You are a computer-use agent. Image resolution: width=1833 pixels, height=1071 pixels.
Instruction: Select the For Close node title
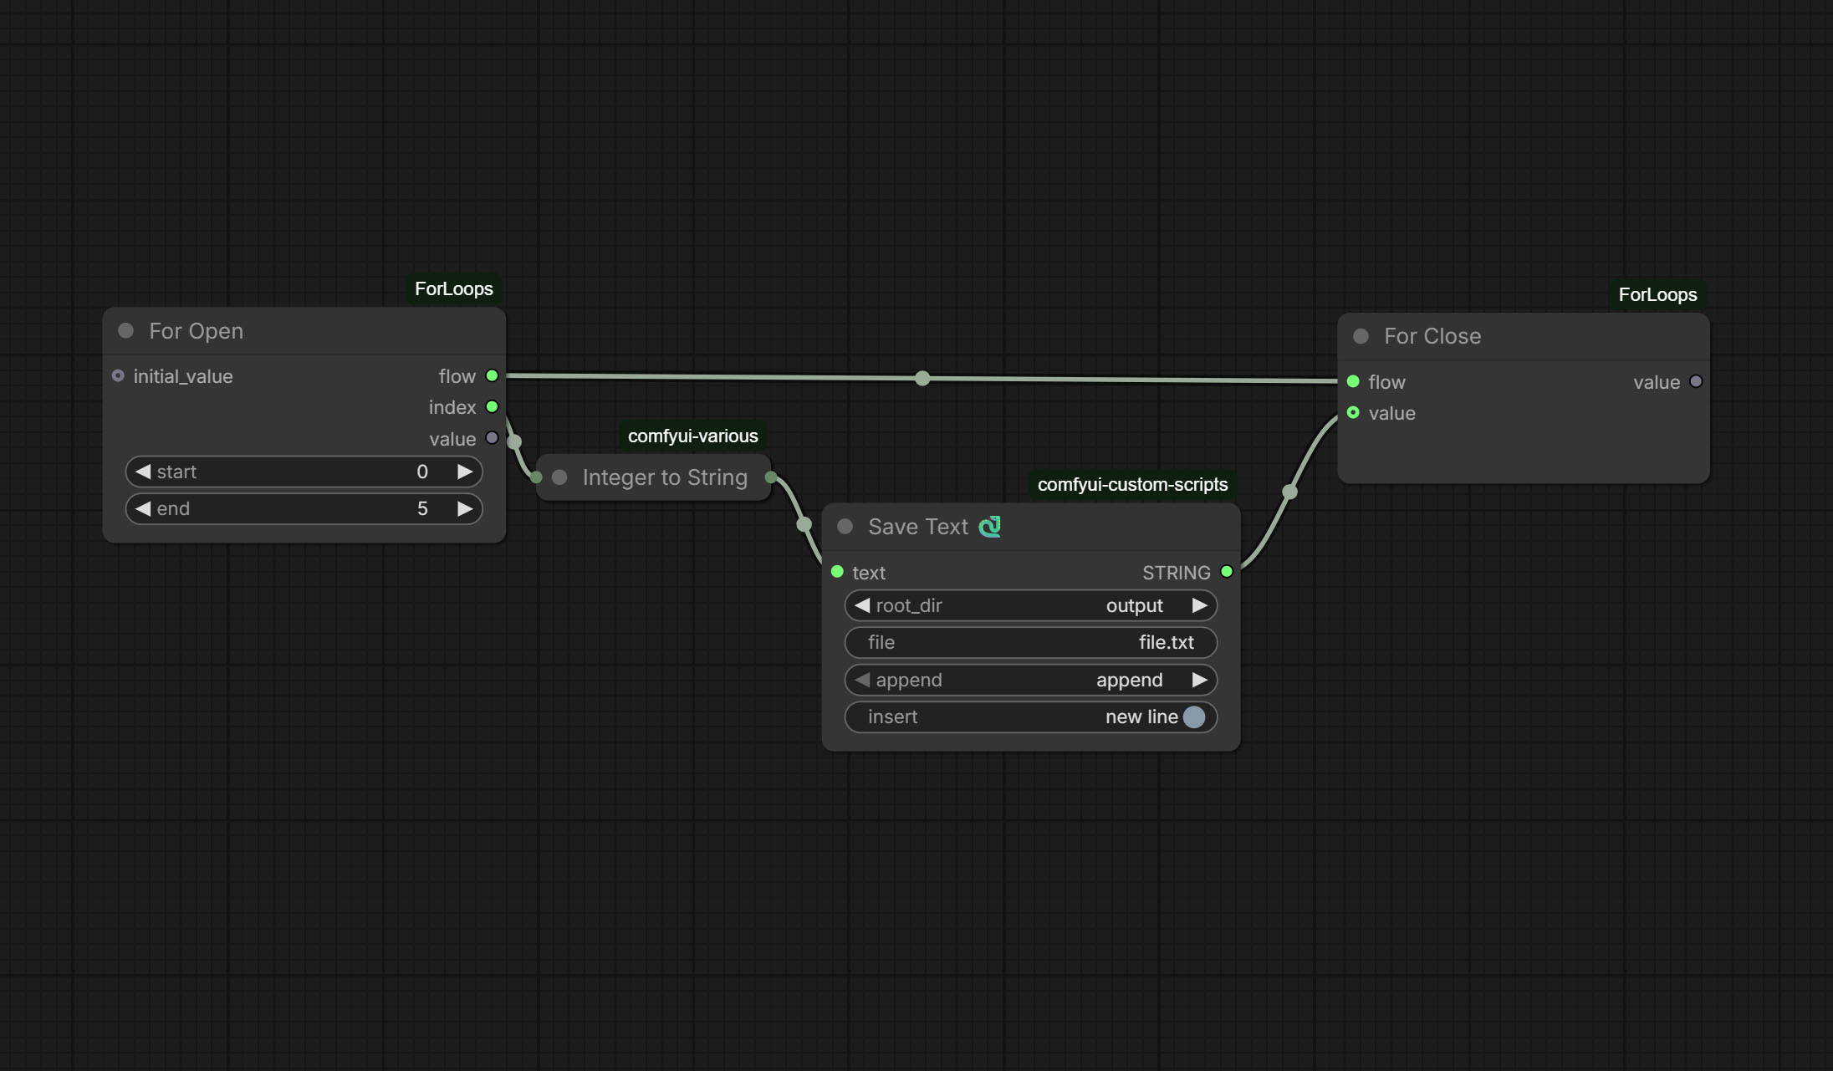(x=1432, y=336)
